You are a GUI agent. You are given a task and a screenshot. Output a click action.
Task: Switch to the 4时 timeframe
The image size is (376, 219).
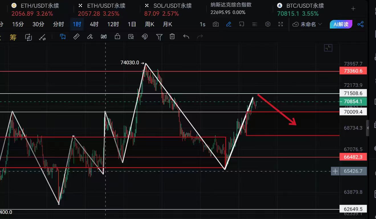94,24
